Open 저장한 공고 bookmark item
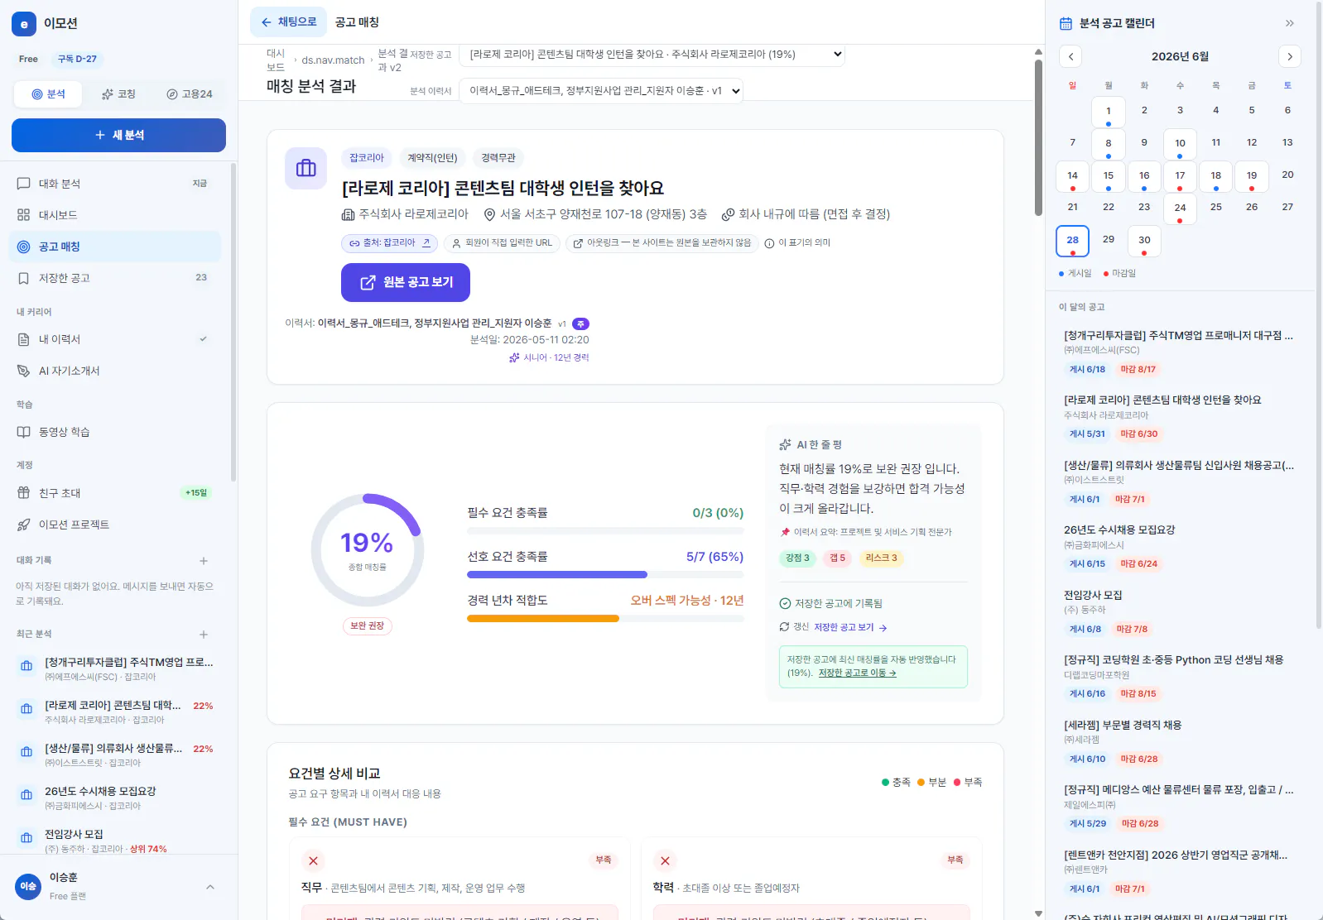The image size is (1323, 920). (x=115, y=278)
